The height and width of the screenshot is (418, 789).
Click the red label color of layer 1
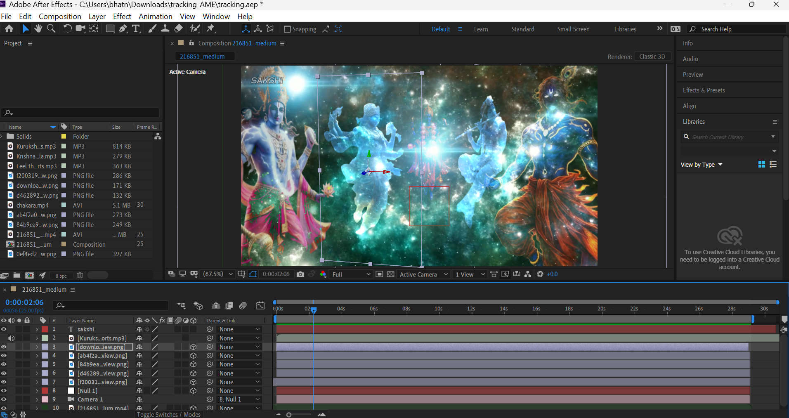(x=45, y=329)
